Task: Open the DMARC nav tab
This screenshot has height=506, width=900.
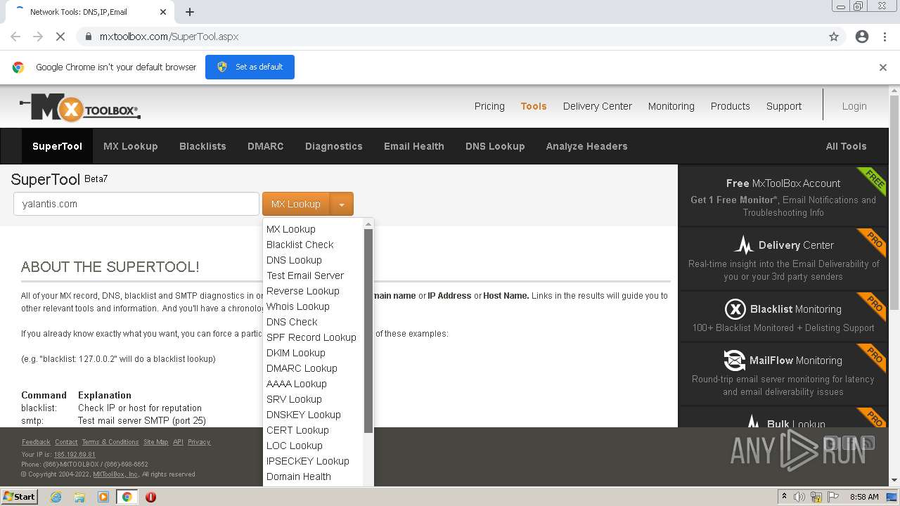Action: point(266,146)
